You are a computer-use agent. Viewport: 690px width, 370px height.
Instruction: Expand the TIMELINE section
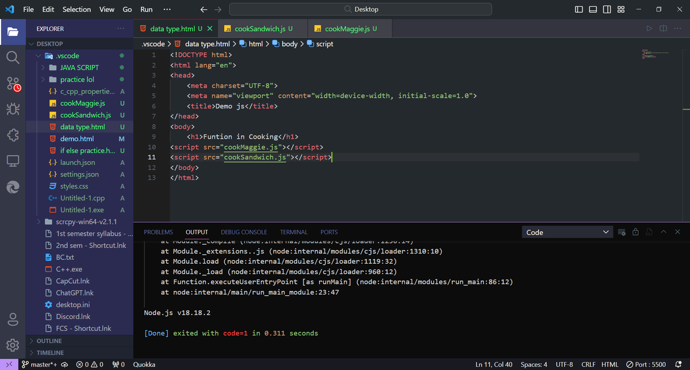tap(79, 353)
